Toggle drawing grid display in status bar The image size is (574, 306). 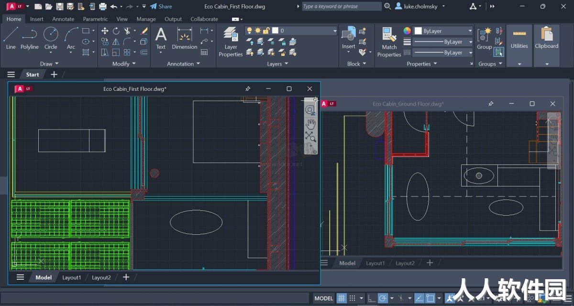(342, 298)
